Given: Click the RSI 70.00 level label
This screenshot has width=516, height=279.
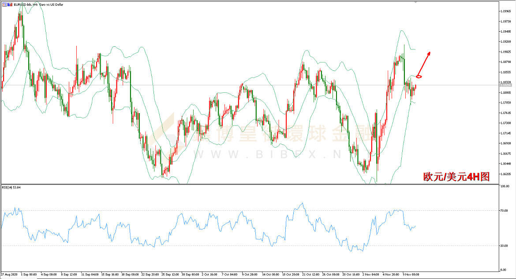Looking at the screenshot, I should point(504,211).
